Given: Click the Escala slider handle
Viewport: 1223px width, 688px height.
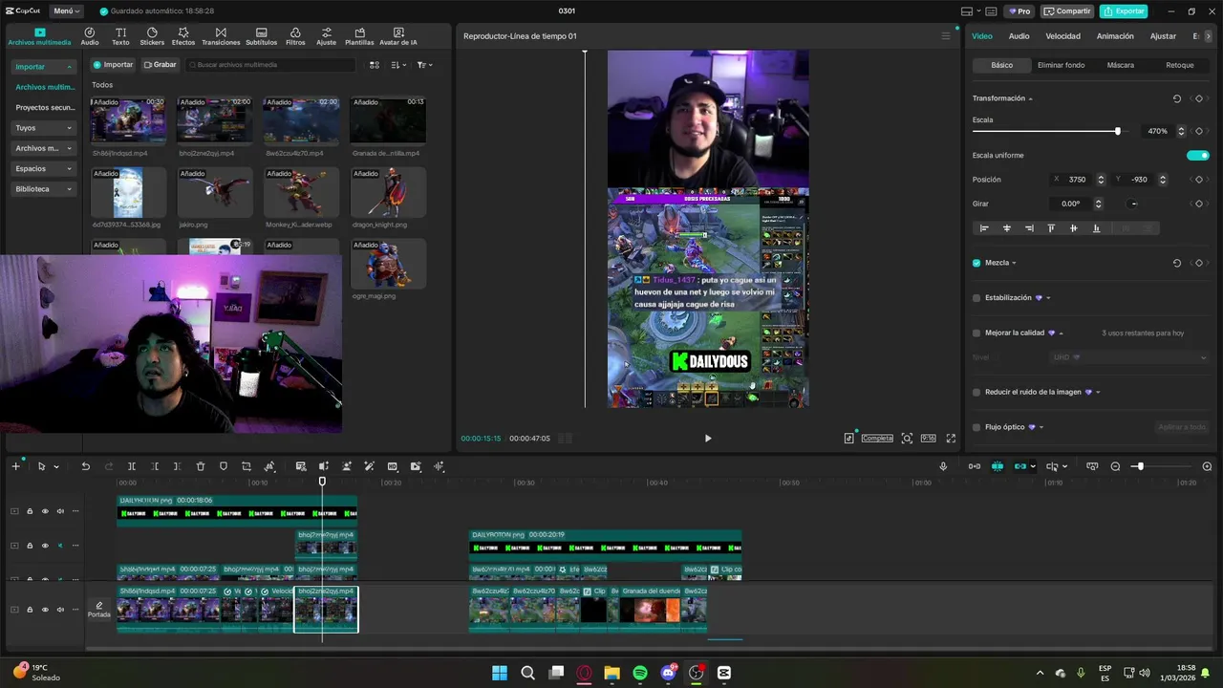Looking at the screenshot, I should [x=1118, y=131].
